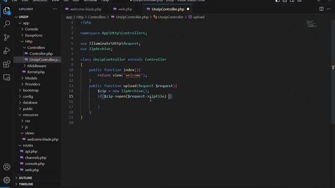335x188 pixels.
Task: Open the Manage settings gear
Action: click(x=7, y=180)
